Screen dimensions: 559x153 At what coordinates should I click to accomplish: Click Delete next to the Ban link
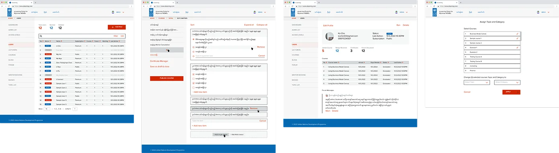click(406, 25)
